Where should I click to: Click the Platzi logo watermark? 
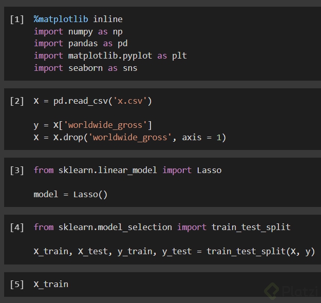294,291
